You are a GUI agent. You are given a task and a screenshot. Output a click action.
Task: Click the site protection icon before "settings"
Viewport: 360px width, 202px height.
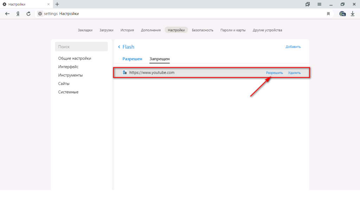pyautogui.click(x=40, y=14)
